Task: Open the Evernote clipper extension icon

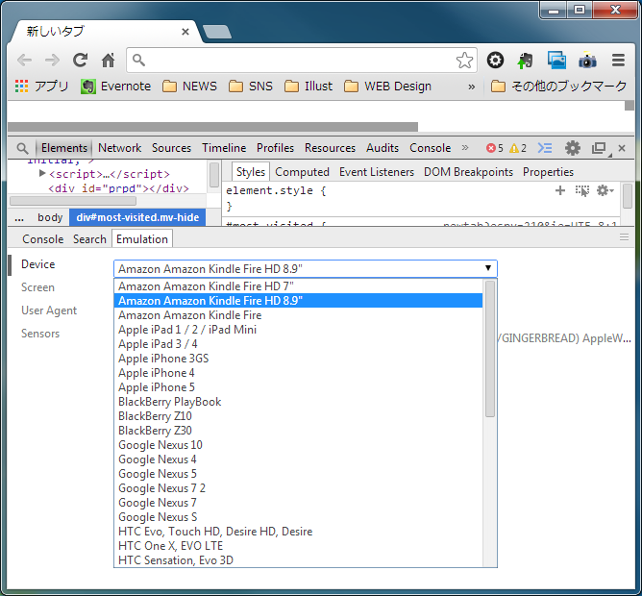Action: tap(525, 61)
